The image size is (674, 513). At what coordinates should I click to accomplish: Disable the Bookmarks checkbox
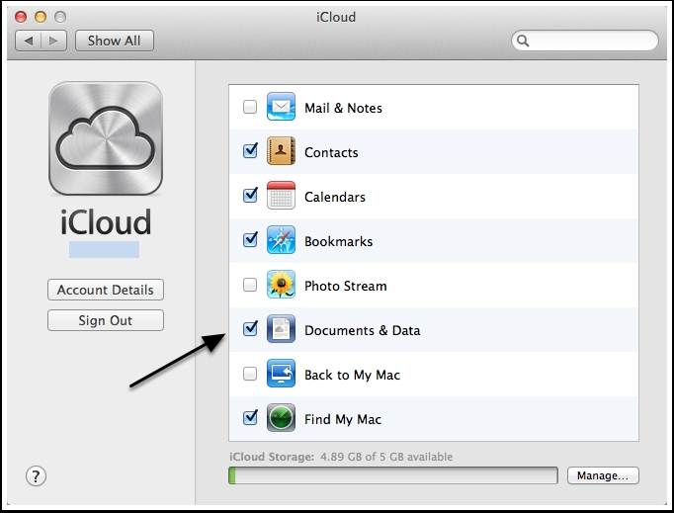coord(250,239)
